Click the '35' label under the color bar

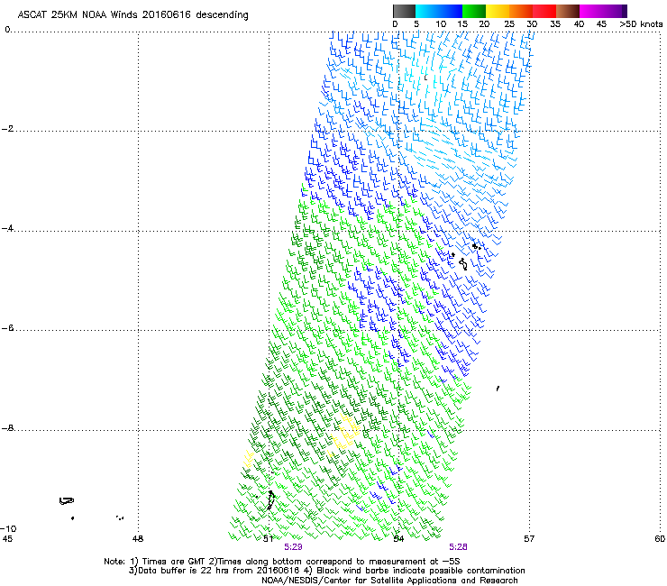pos(555,24)
